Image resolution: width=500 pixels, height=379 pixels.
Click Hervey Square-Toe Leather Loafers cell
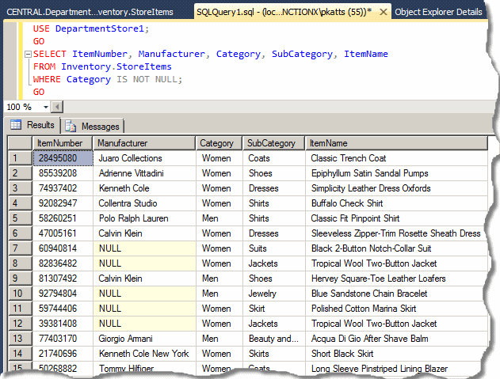tap(396, 279)
